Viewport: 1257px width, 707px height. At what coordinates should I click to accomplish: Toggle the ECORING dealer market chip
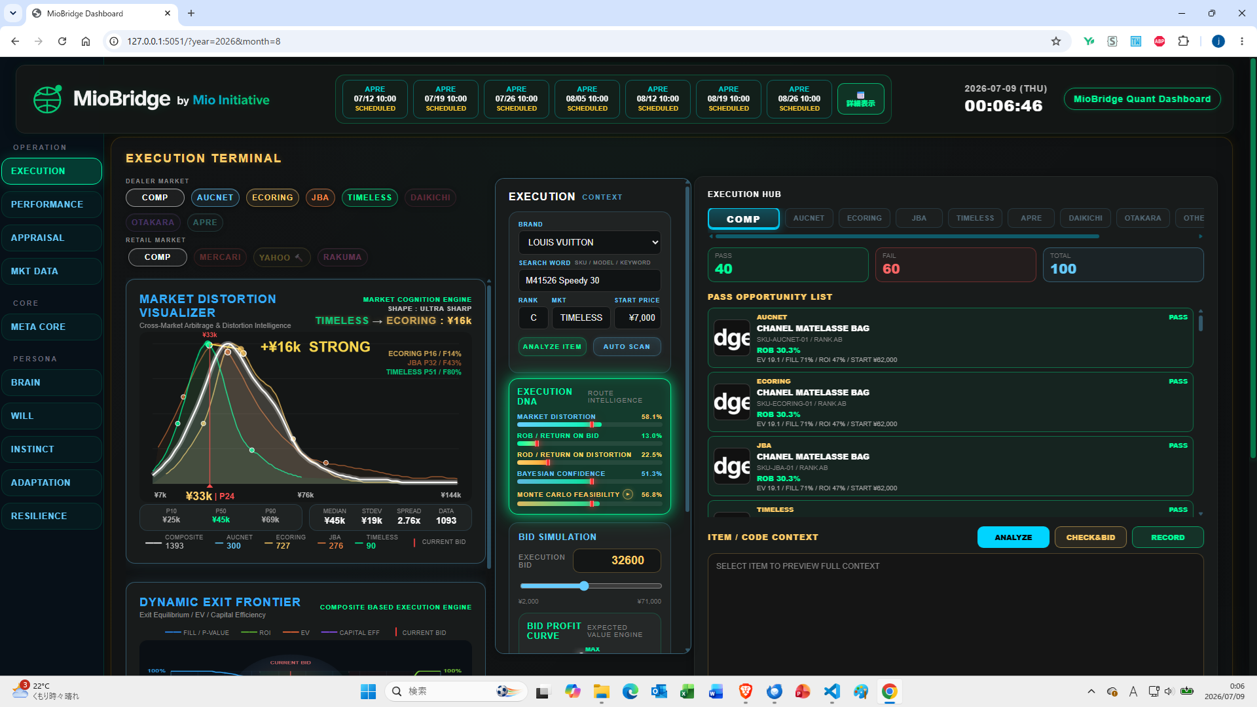point(272,198)
